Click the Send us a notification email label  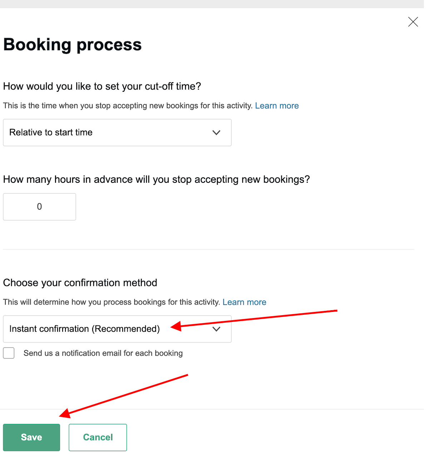(103, 353)
